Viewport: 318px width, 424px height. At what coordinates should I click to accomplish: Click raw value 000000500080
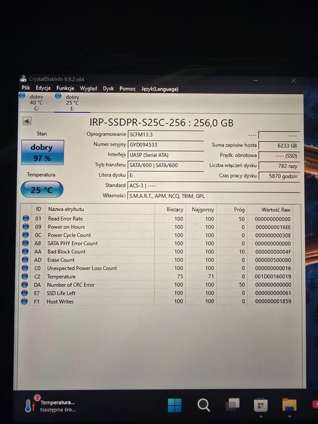pos(273,260)
